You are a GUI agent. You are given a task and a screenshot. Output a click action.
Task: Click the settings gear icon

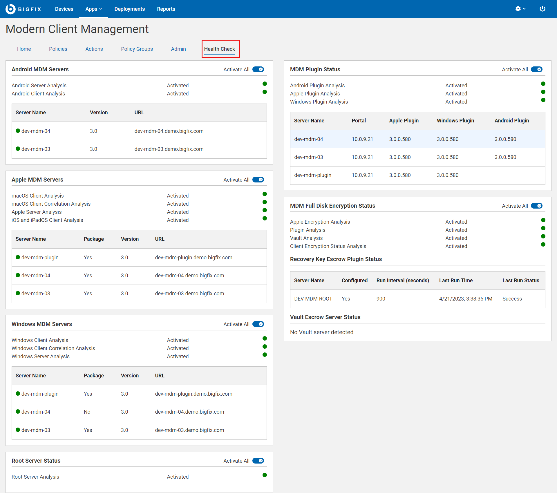point(518,9)
